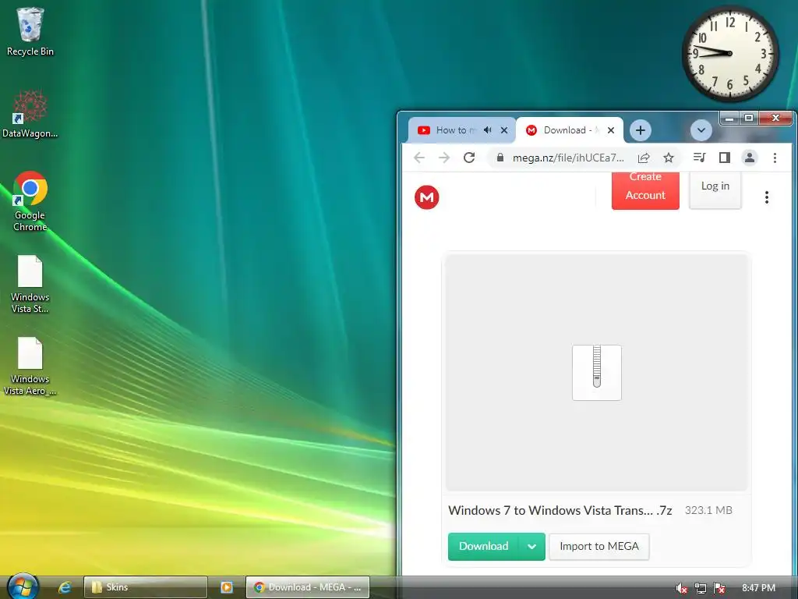This screenshot has height=599, width=798.
Task: Click the Windows 7 to Windows Vista filename
Action: click(x=560, y=510)
